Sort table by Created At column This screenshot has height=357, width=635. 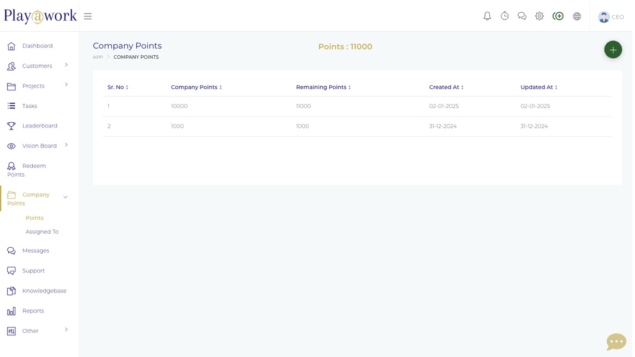click(446, 87)
